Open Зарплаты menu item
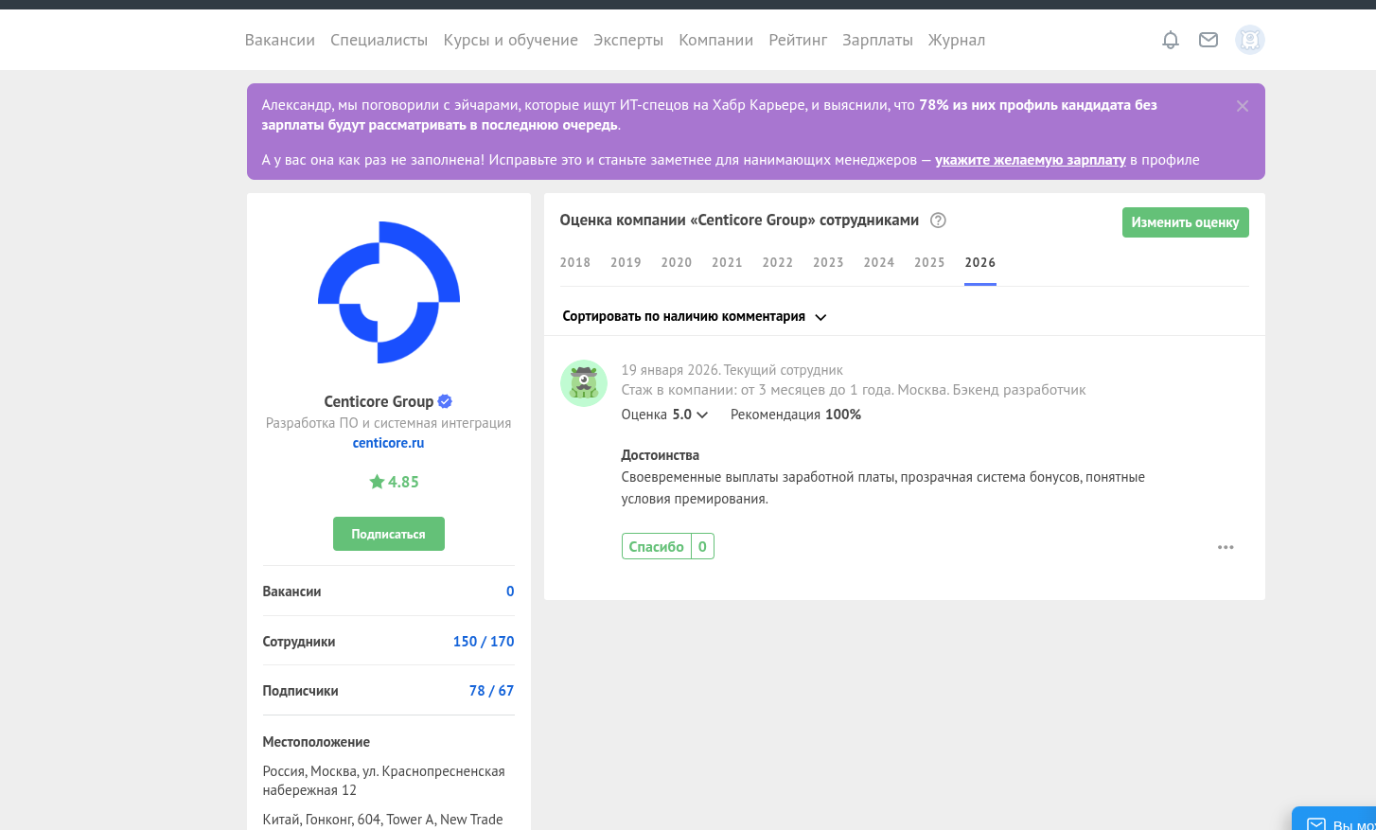 pyautogui.click(x=877, y=40)
